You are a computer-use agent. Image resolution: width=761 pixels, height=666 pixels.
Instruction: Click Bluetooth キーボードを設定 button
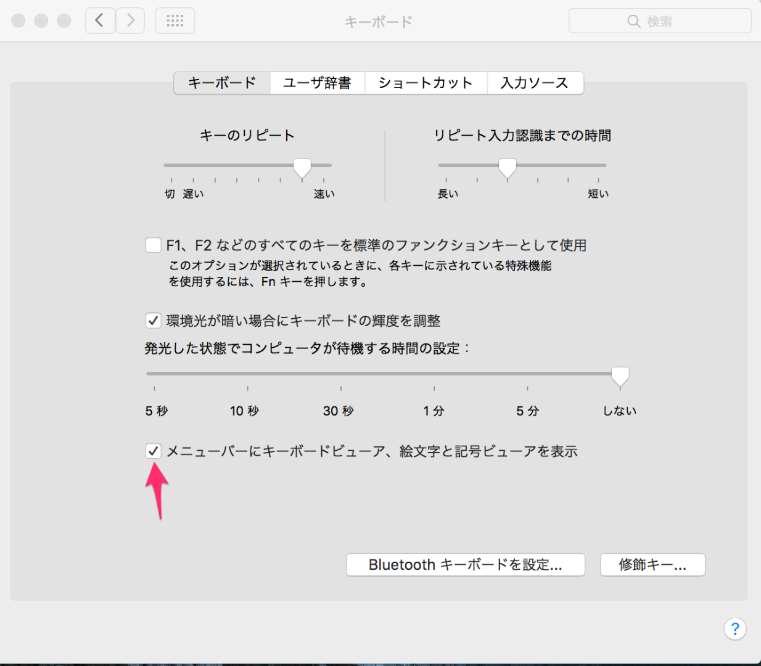click(x=465, y=565)
